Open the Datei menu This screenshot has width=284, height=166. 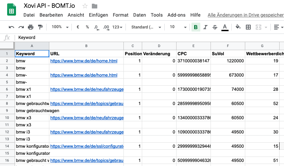point(29,15)
